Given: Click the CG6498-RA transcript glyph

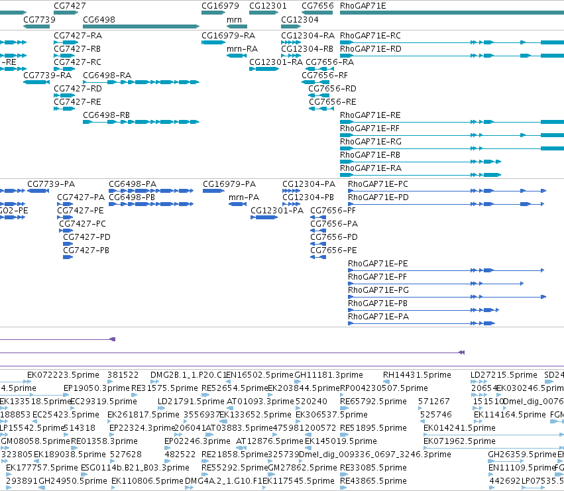Looking at the screenshot, I should [x=141, y=82].
